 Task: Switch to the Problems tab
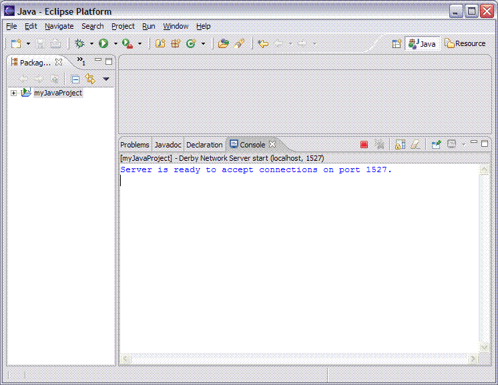134,145
